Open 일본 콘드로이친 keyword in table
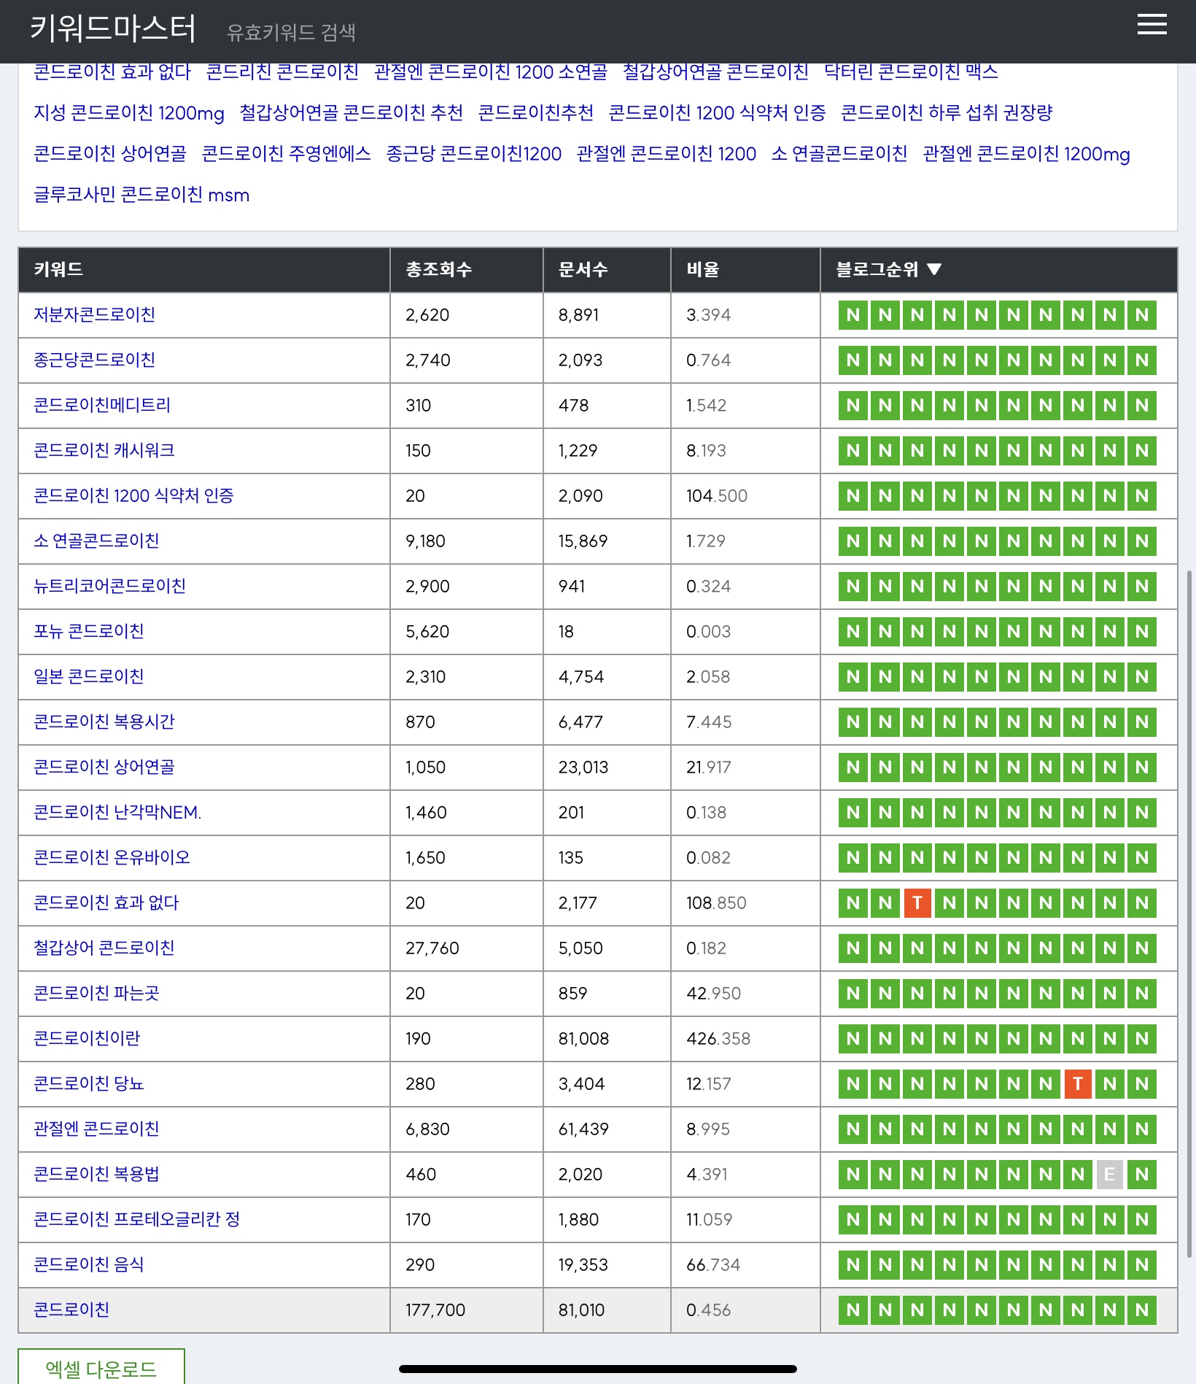Viewport: 1196px width, 1384px height. [89, 676]
